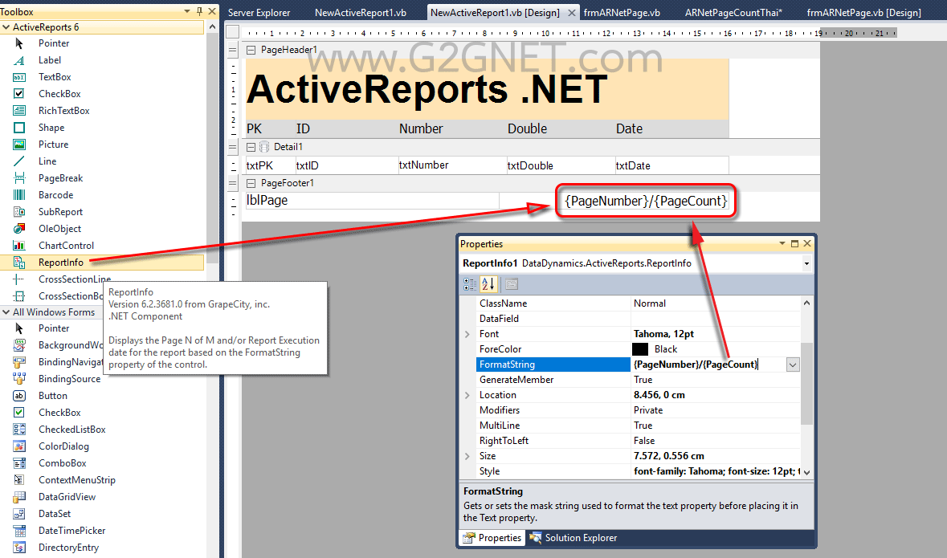Click the Alphabetical sort button in Properties
This screenshot has height=558, width=947.
coord(488,284)
